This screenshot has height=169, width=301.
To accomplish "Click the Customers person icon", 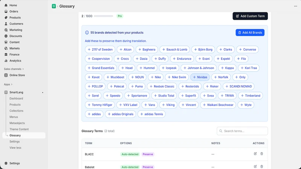I will point(6,24).
